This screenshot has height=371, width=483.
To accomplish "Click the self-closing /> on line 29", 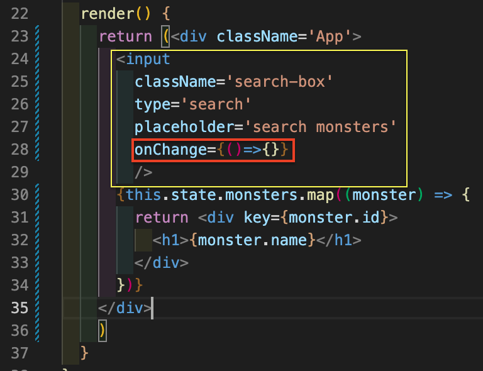I will 143,172.
